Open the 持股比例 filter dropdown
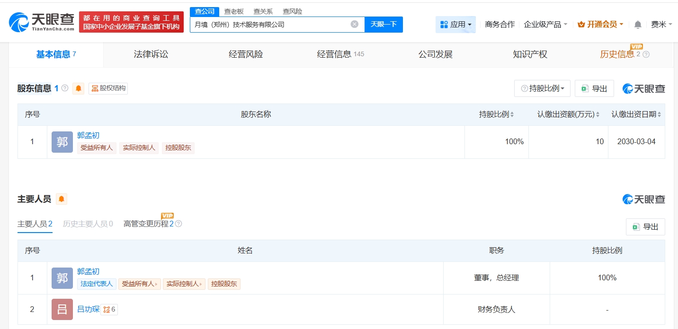 542,88
